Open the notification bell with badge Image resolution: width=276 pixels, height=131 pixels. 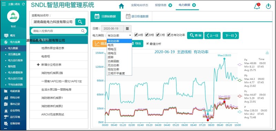257,6
